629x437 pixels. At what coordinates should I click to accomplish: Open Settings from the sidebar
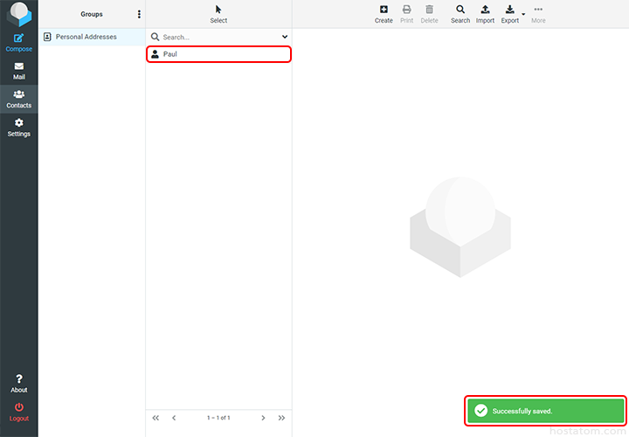coord(18,128)
